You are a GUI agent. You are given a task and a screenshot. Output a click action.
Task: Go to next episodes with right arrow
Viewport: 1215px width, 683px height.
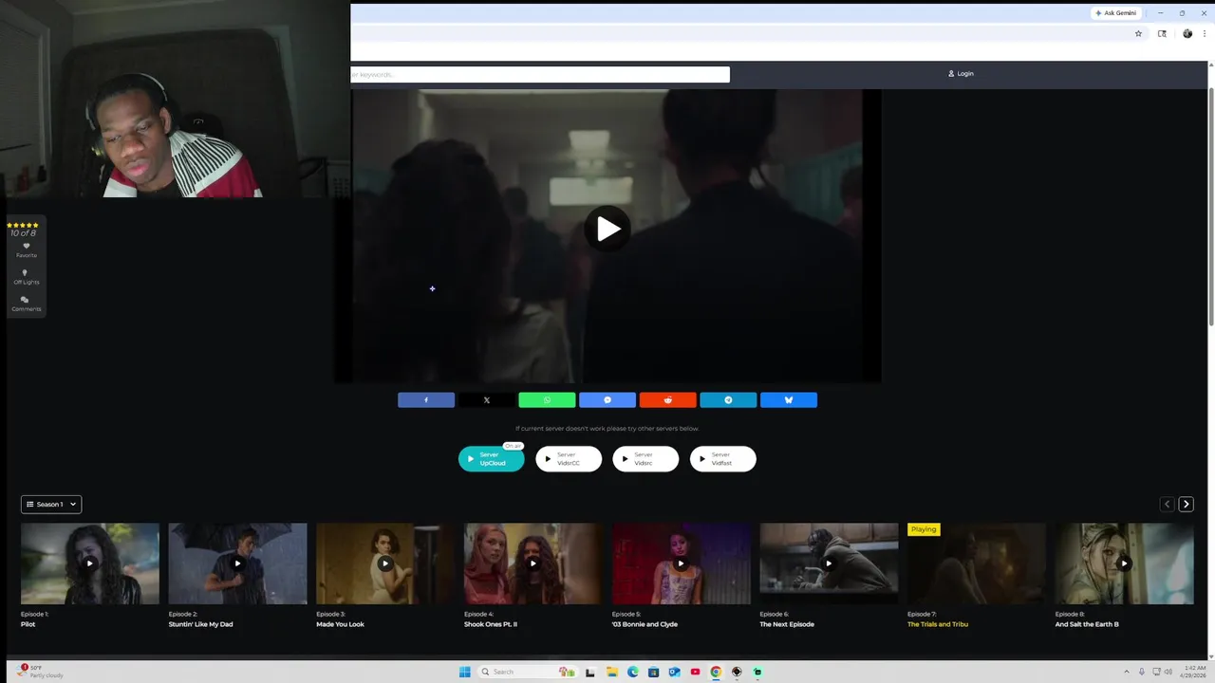pyautogui.click(x=1186, y=505)
